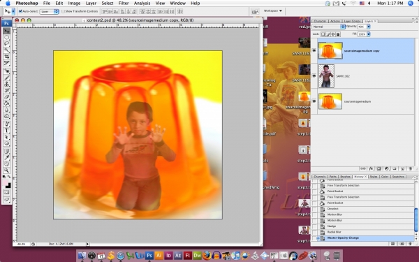The height and width of the screenshot is (262, 419).
Task: Create new snapshot in History panel
Action: point(402,244)
